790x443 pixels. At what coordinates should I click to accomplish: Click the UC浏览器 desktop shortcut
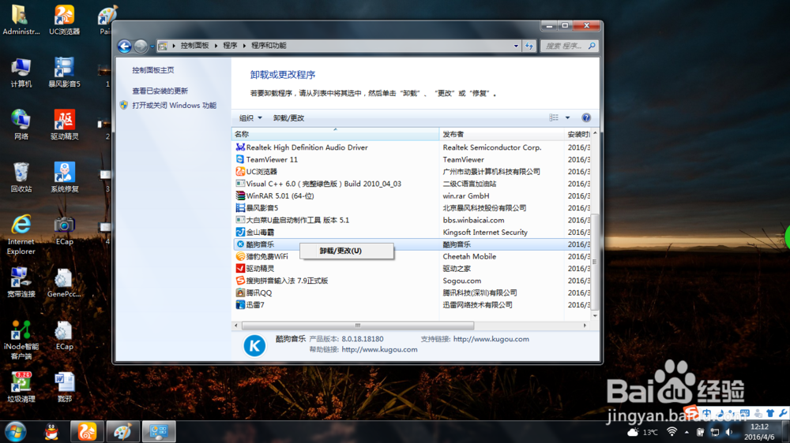(x=65, y=20)
